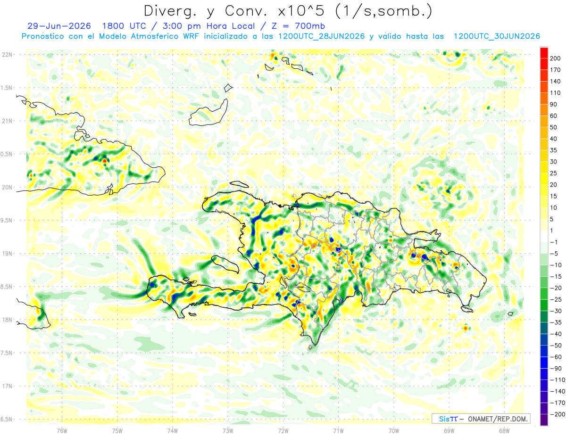Click the positive '25' scale label
This screenshot has width=566, height=437.
[x=554, y=173]
